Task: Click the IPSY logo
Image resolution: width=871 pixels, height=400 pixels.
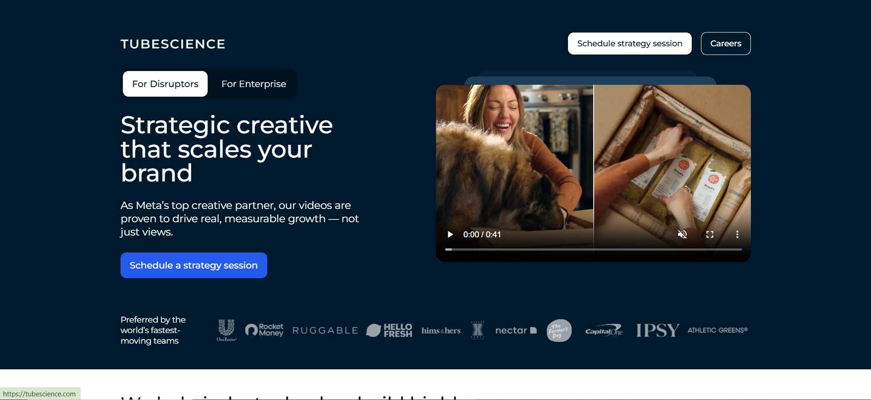Action: click(x=657, y=330)
